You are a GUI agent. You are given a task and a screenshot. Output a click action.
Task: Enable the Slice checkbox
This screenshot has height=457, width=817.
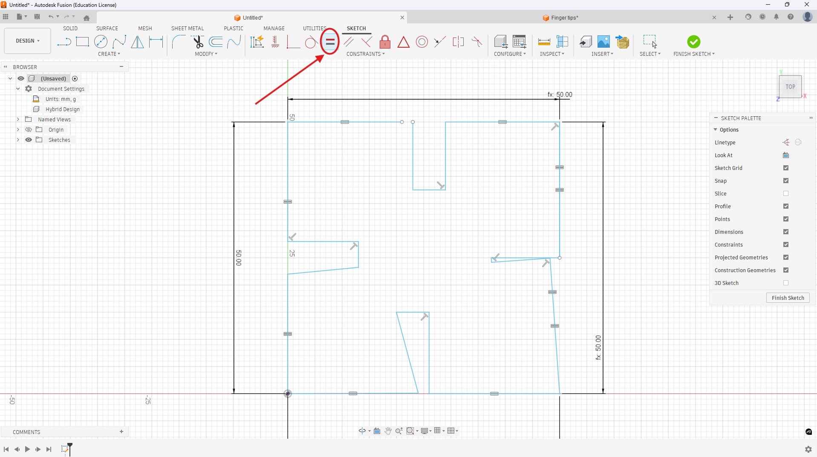786,193
